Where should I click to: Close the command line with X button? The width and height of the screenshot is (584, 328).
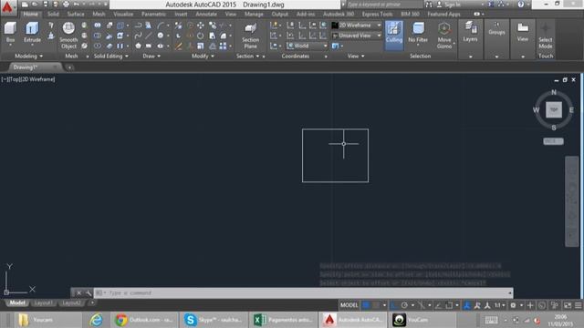79,293
